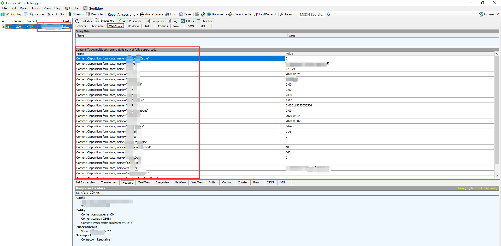Open the Log tab
The width and height of the screenshot is (501, 246).
[173, 21]
